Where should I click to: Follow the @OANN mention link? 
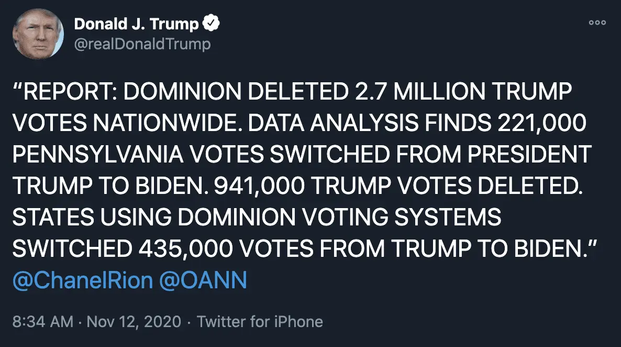(203, 281)
